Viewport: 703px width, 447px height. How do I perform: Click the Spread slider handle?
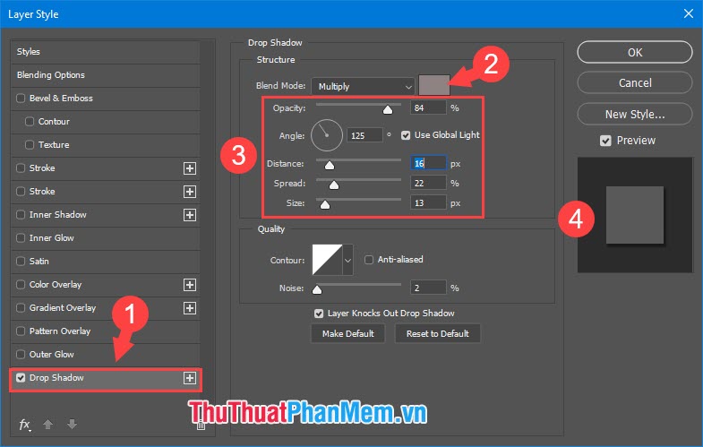pos(334,185)
